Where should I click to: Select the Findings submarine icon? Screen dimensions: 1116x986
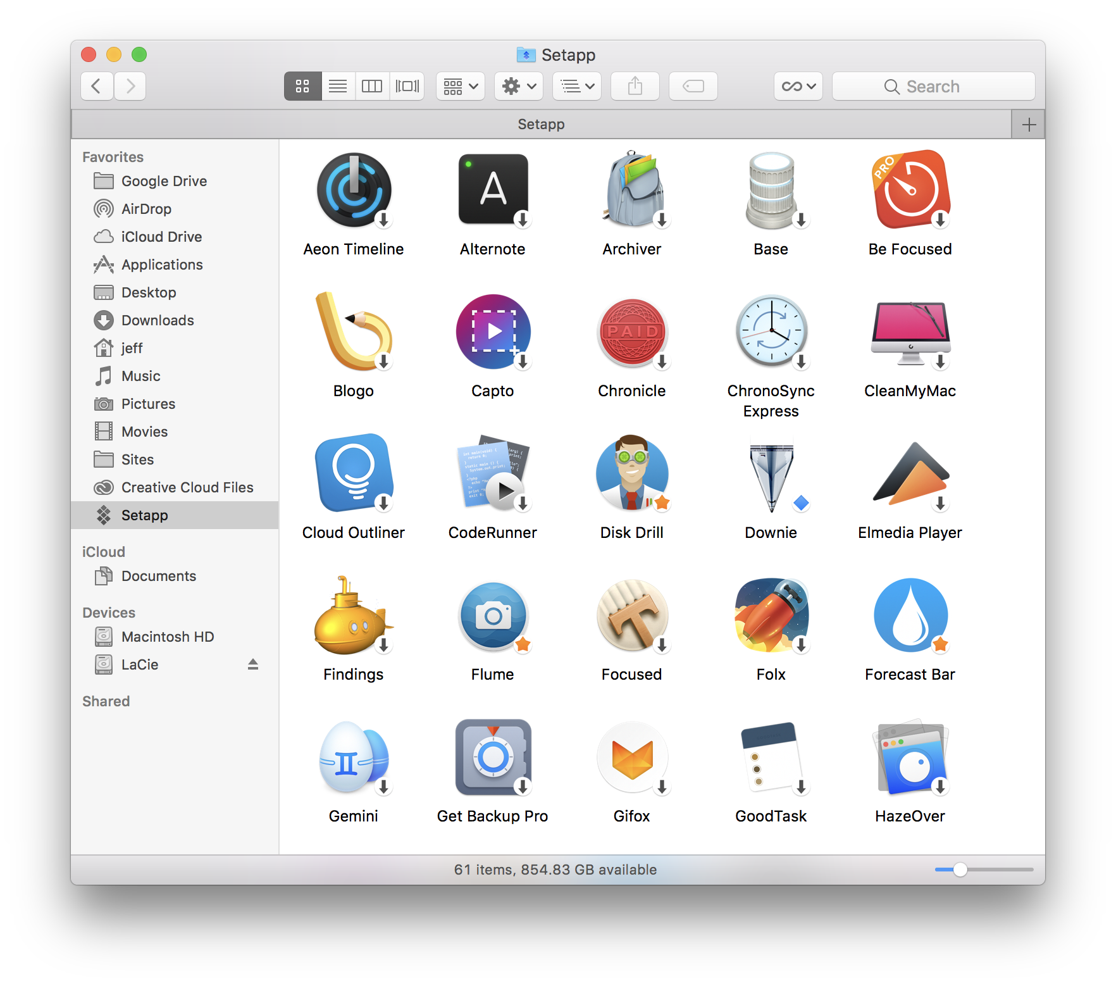coord(353,615)
